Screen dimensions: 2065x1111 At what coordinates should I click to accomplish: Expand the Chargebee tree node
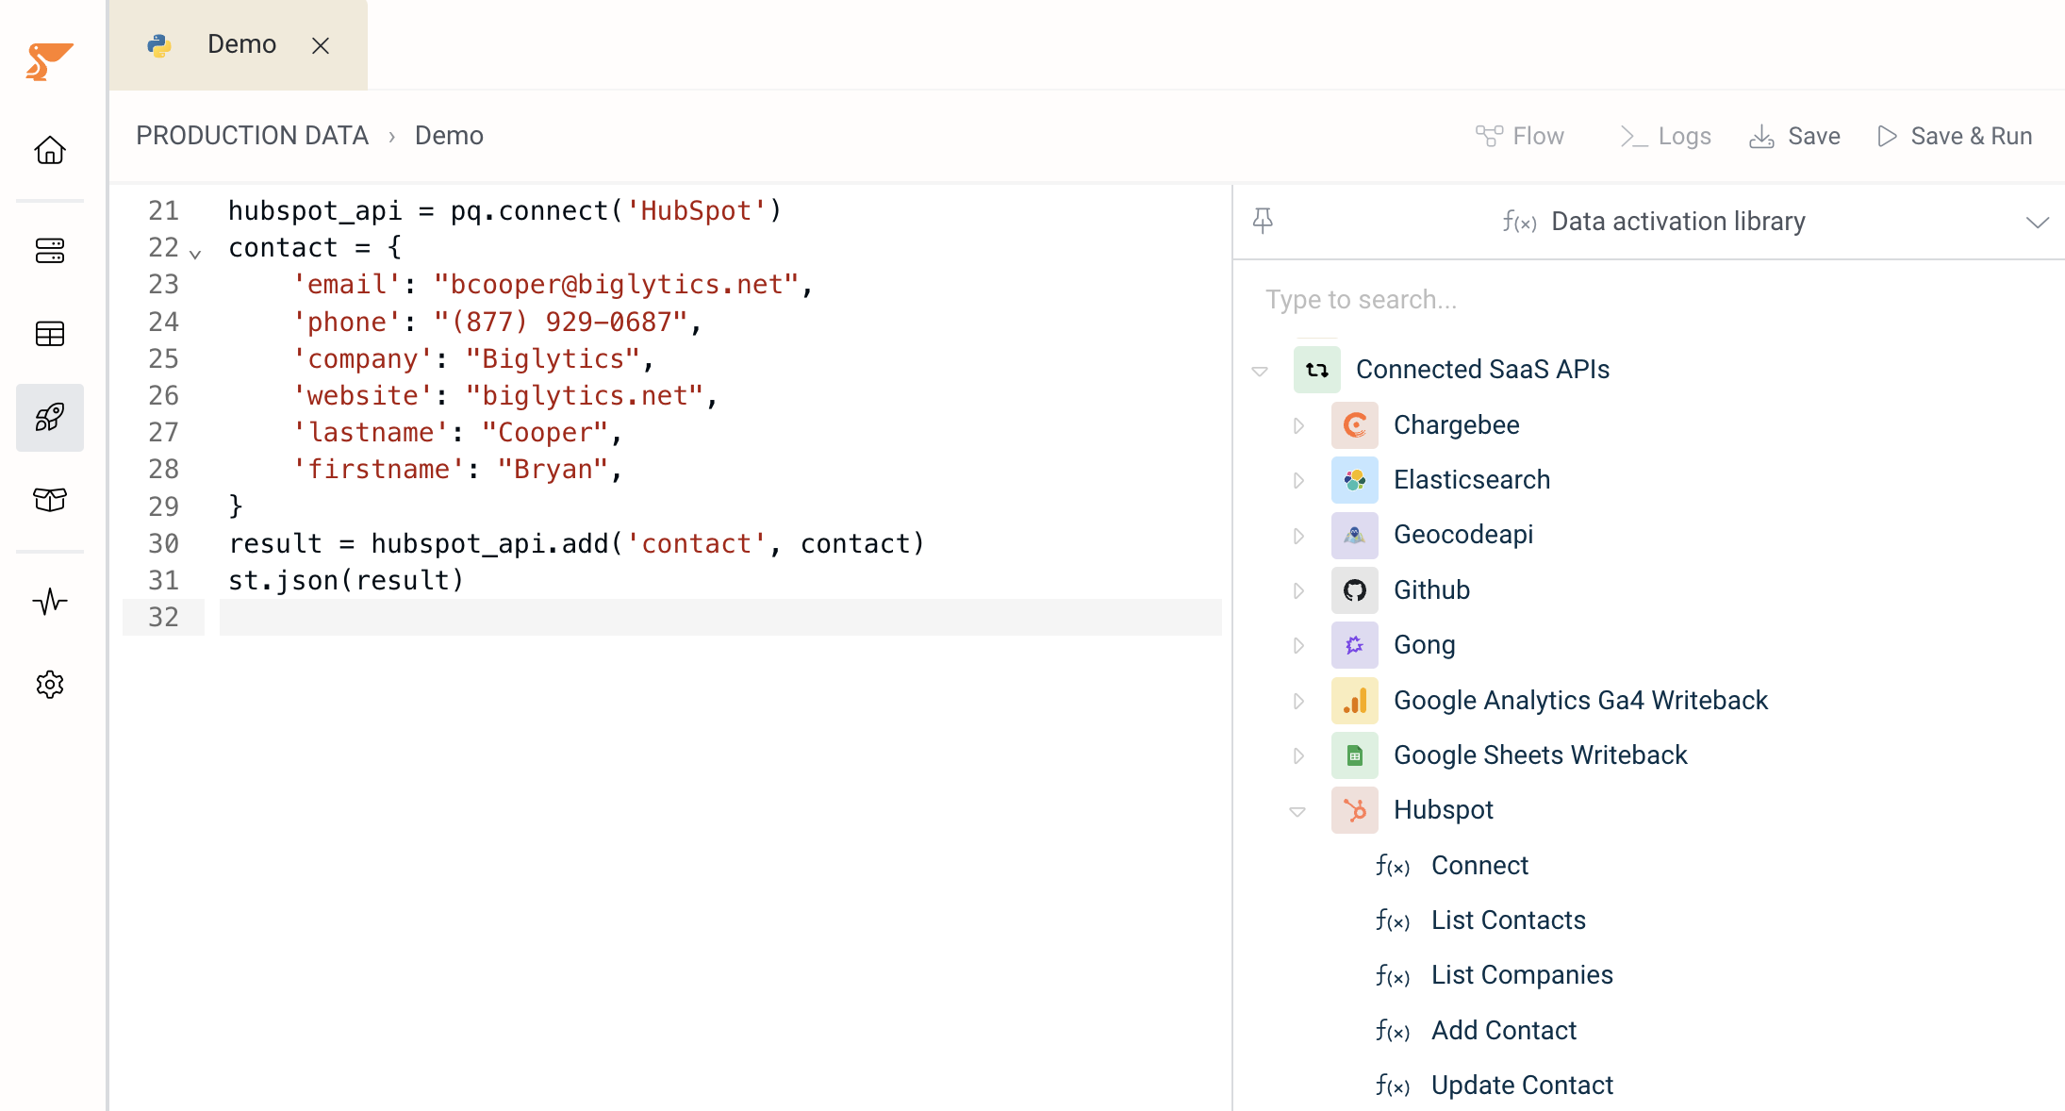click(x=1298, y=425)
